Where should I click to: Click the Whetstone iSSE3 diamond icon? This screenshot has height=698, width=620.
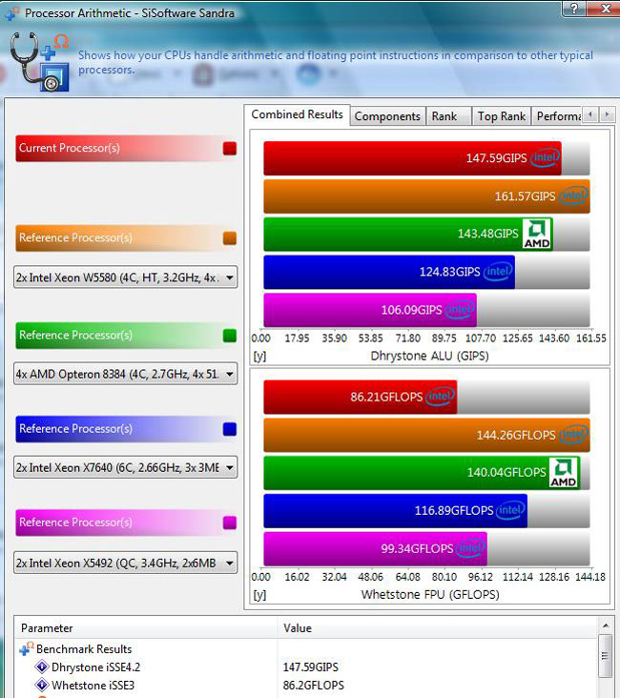42,685
